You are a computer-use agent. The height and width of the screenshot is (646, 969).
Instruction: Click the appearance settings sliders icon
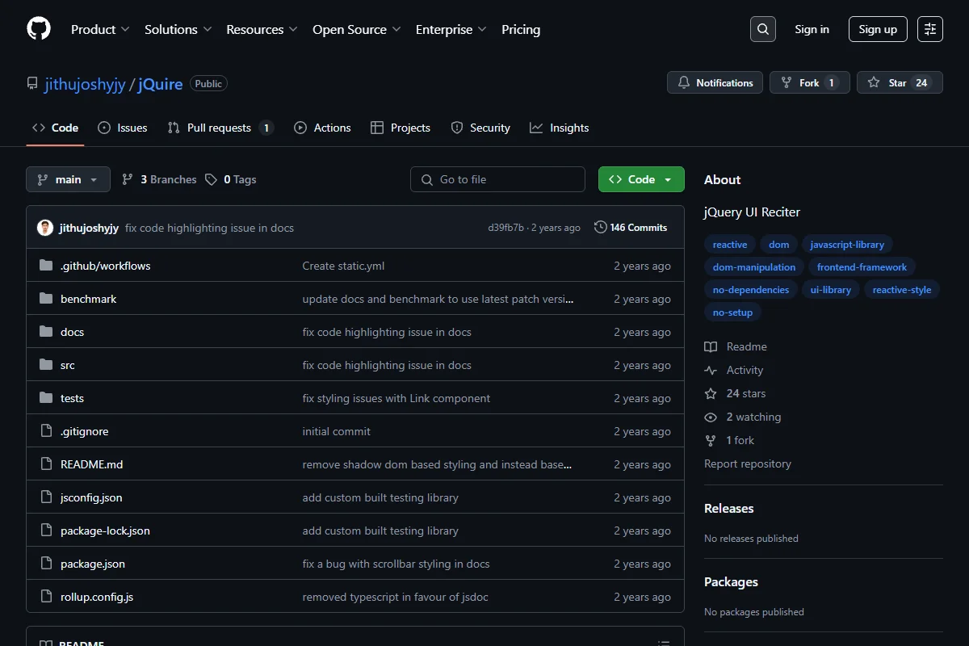click(930, 29)
